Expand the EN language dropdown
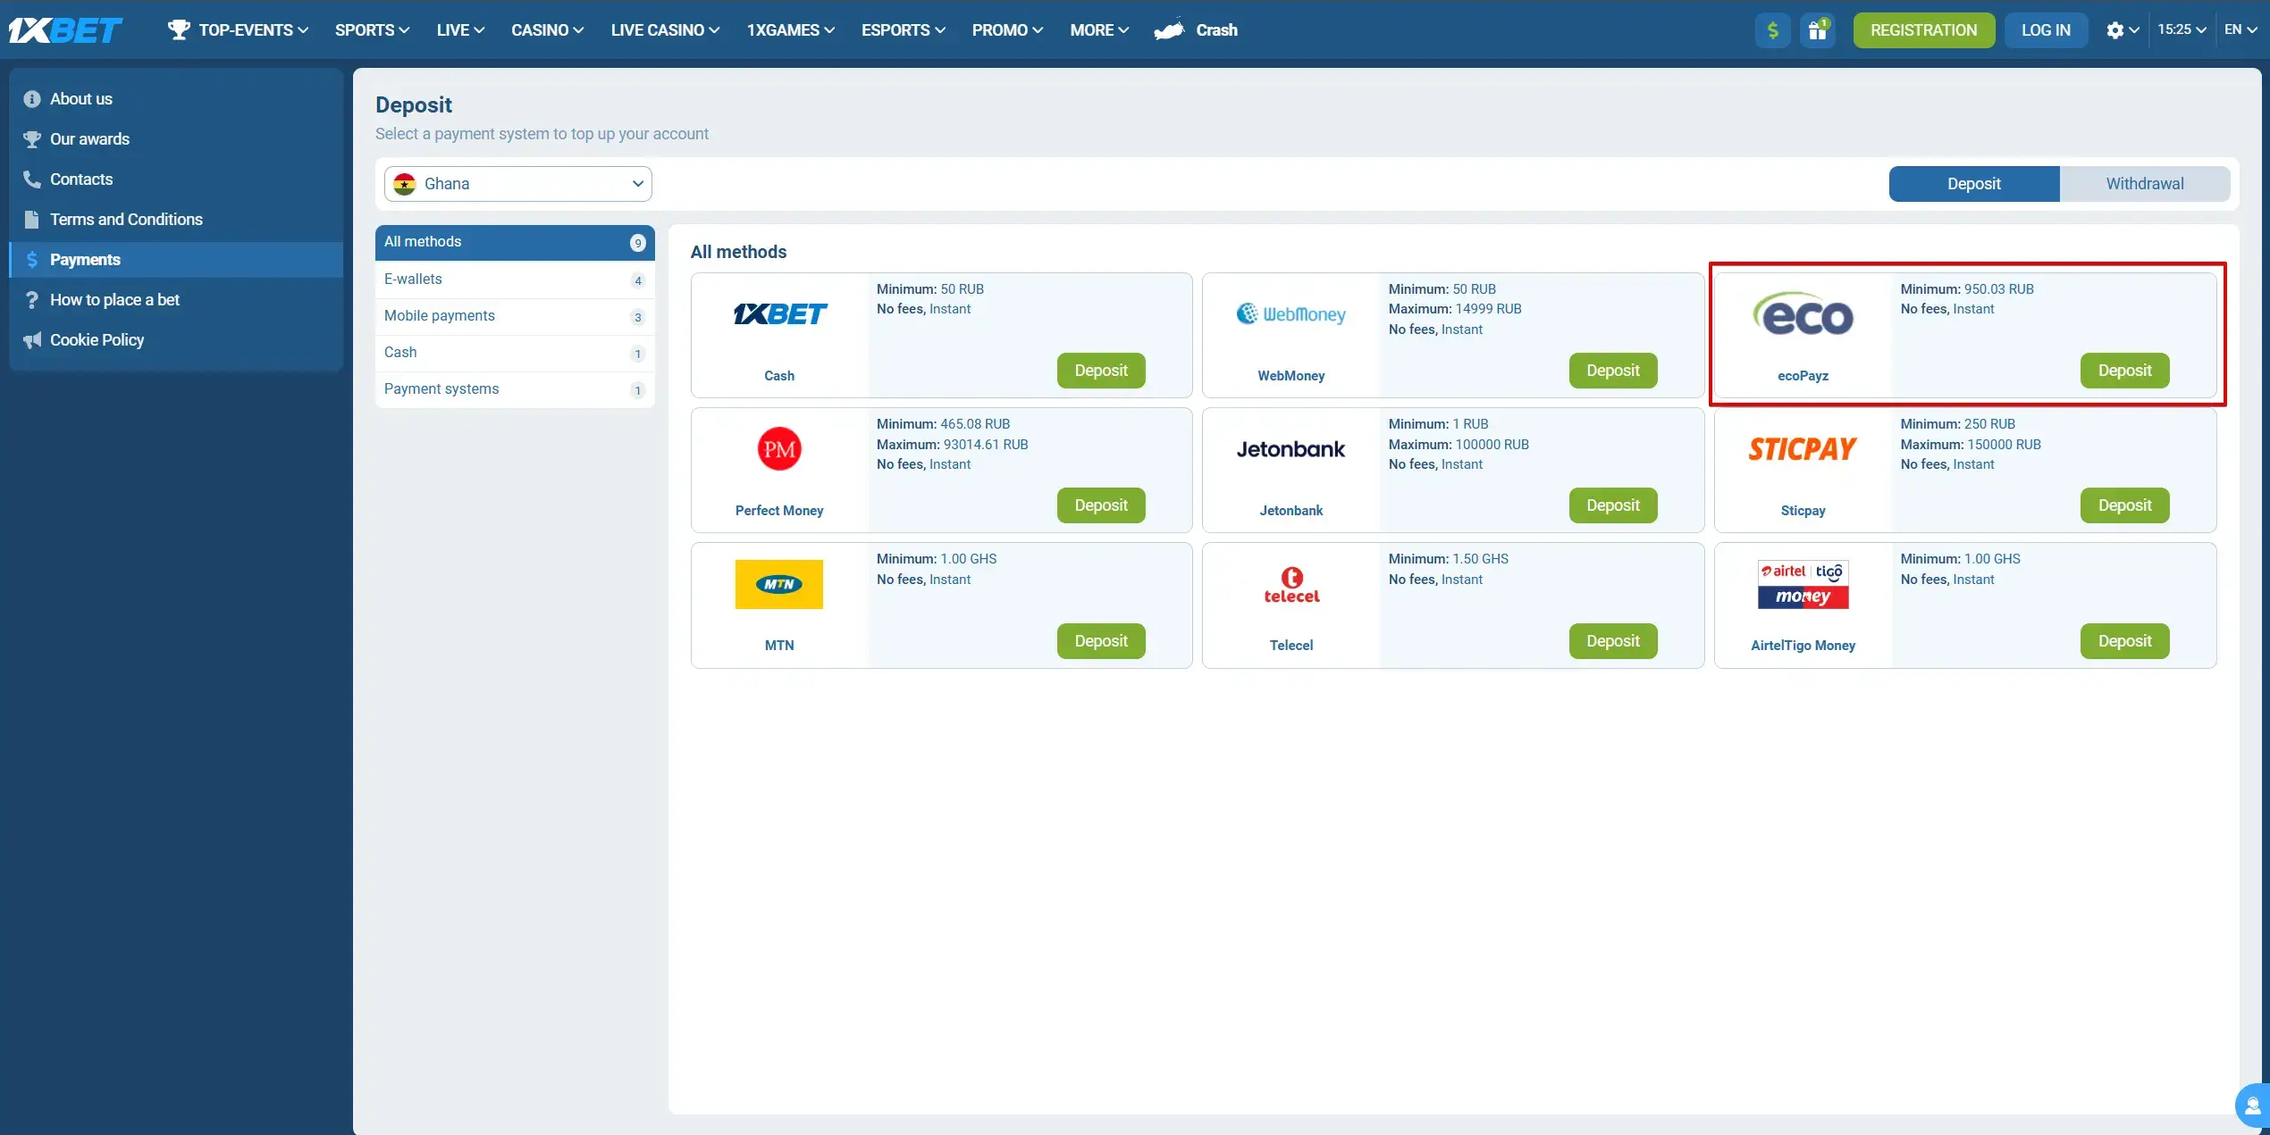 (x=2241, y=29)
